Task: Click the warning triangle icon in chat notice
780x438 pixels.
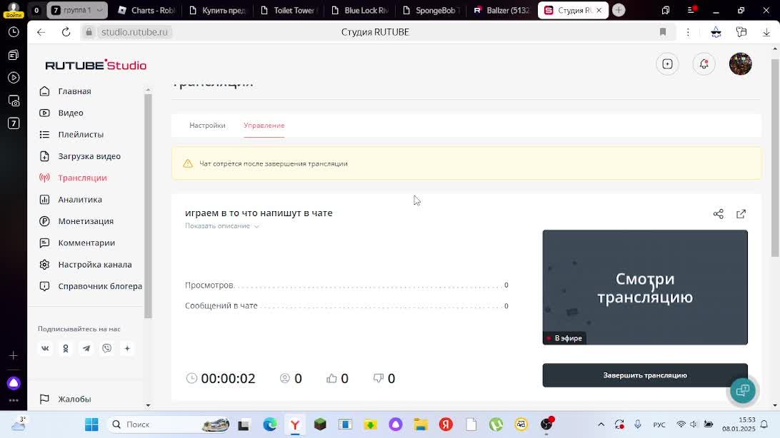Action: (x=188, y=163)
